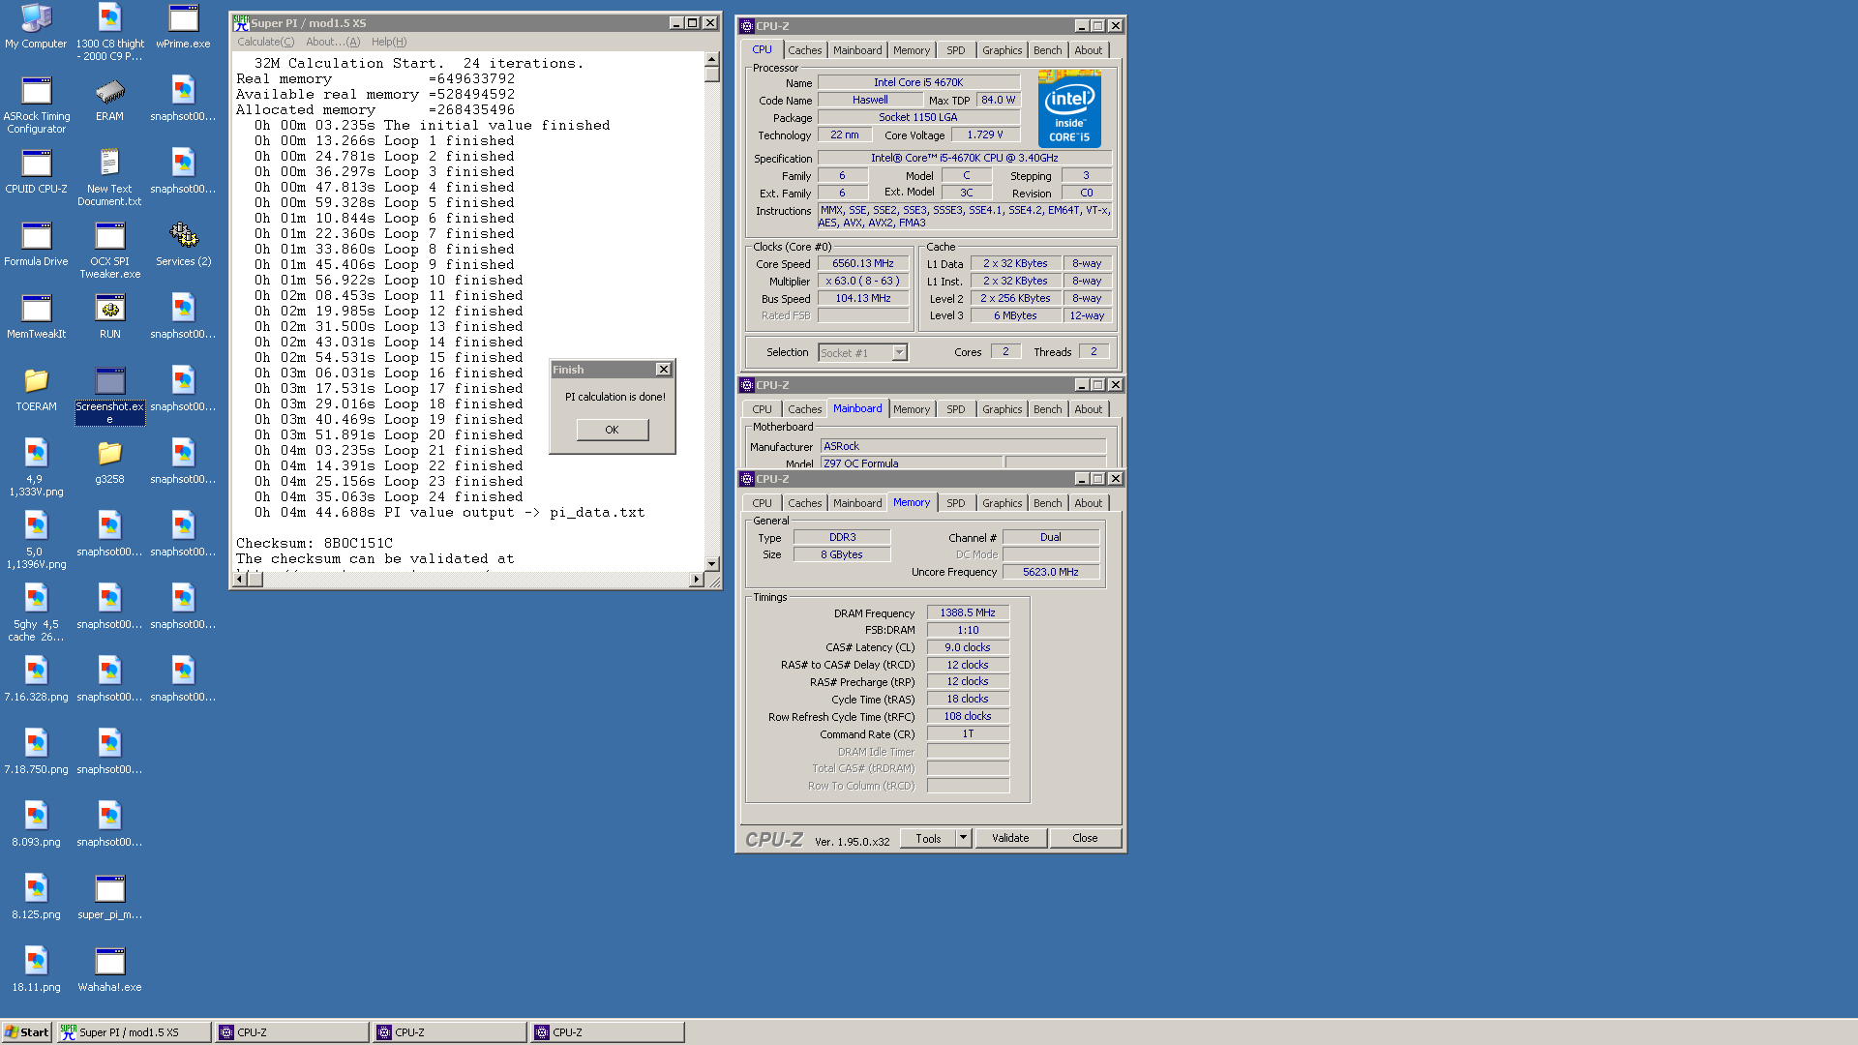Switch to Mainboard tab in top CPU-Z
Viewport: 1858px width, 1045px height.
point(857,50)
